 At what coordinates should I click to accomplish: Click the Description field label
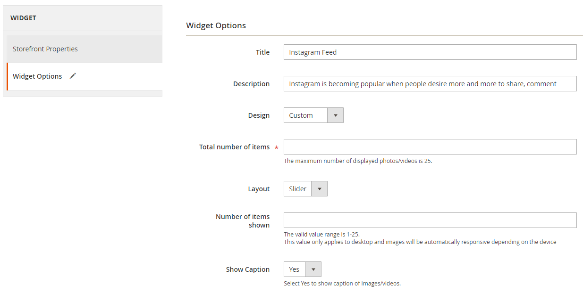tap(251, 84)
